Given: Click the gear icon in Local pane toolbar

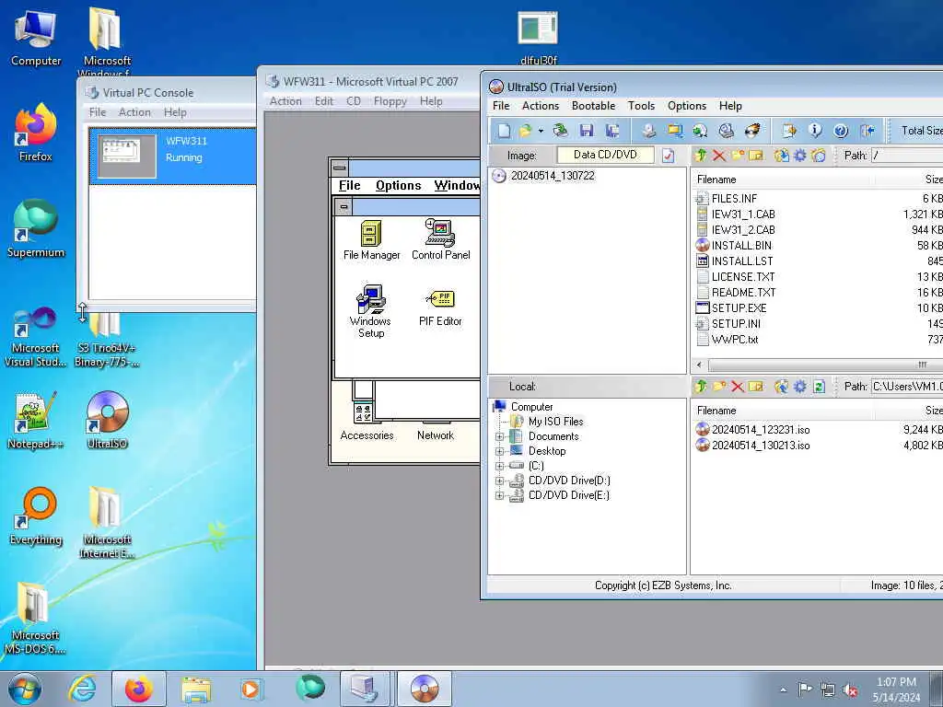Looking at the screenshot, I should tap(800, 387).
